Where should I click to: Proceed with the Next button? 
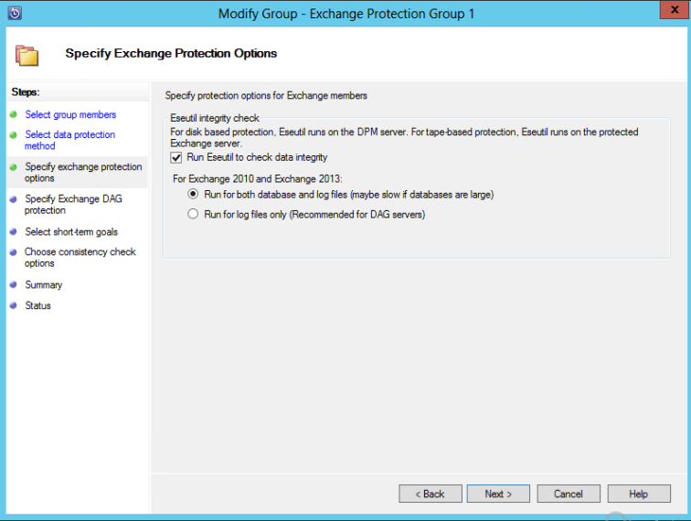(498, 494)
